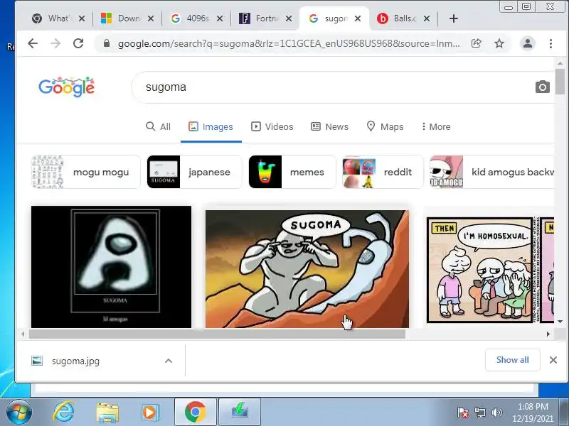Open network tray icon

coord(479,413)
